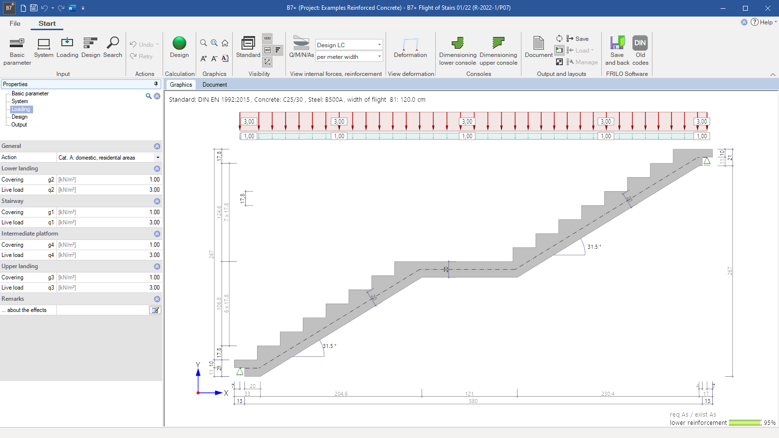The image size is (779, 438).
Task: Switch to the Document tab
Action: 215,85
